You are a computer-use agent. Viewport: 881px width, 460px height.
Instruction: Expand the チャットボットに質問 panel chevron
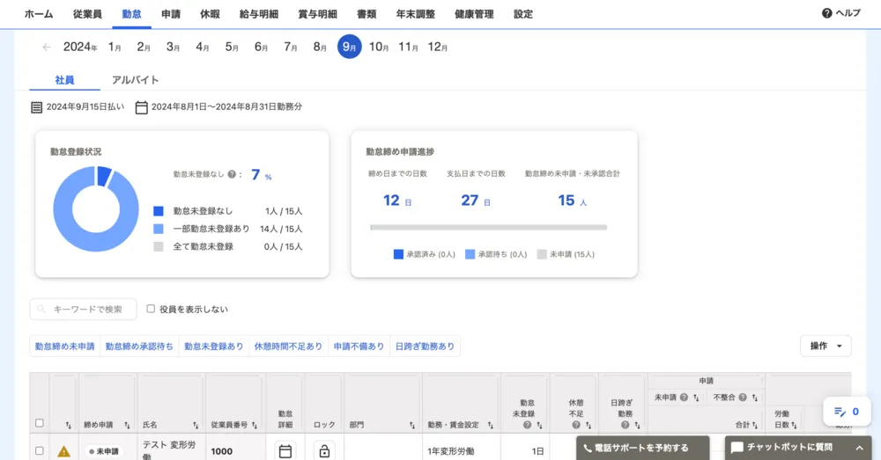[859, 448]
